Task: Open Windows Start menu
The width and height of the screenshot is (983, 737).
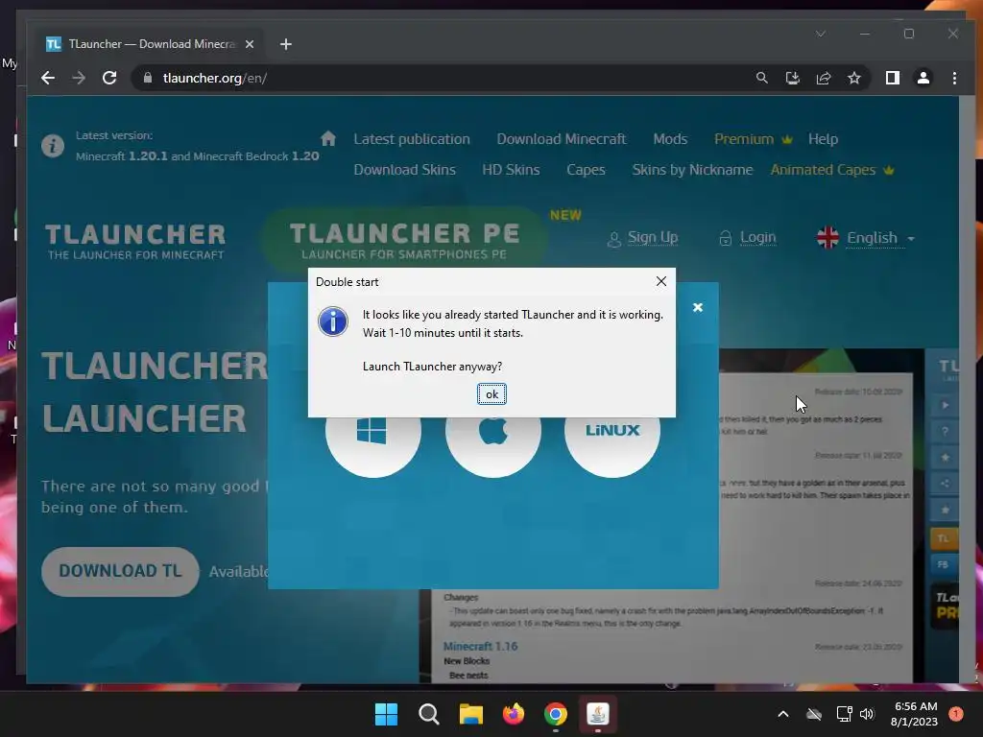Action: (x=386, y=714)
